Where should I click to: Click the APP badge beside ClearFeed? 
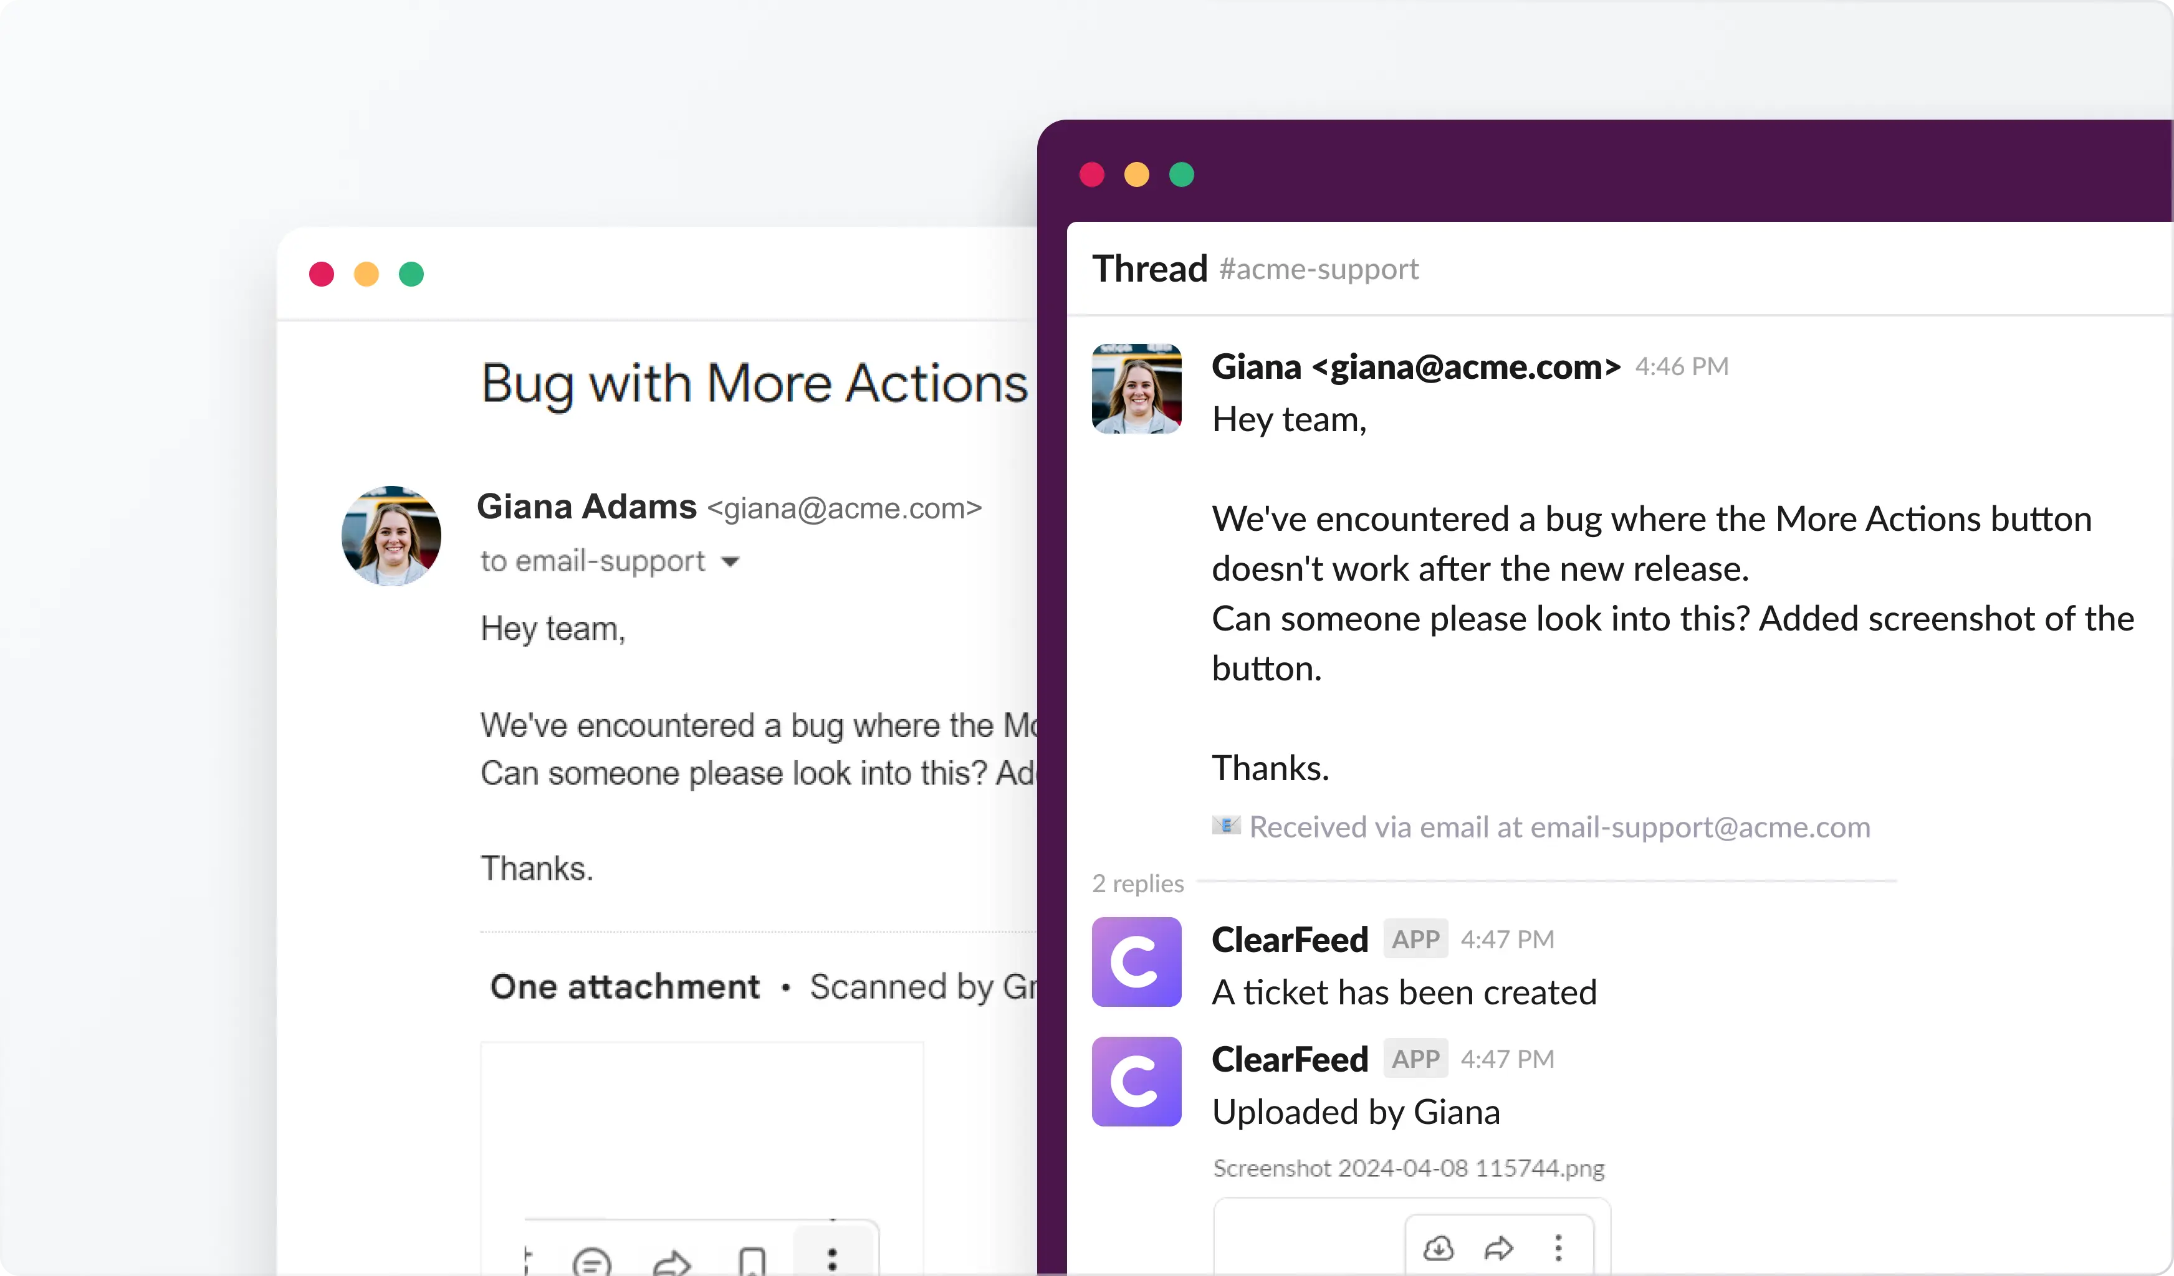tap(1415, 939)
